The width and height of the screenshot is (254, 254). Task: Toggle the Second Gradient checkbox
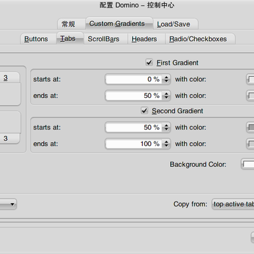144,110
